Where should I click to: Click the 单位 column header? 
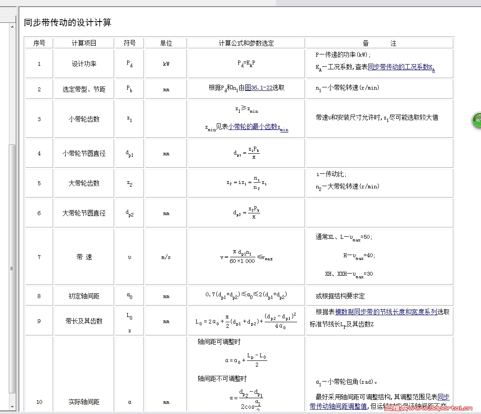(x=165, y=43)
